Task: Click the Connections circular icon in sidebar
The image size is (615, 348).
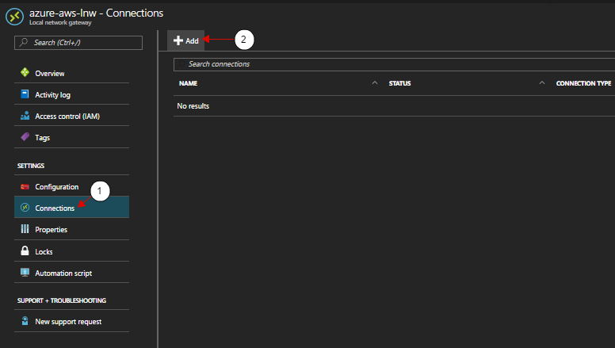Action: 25,208
